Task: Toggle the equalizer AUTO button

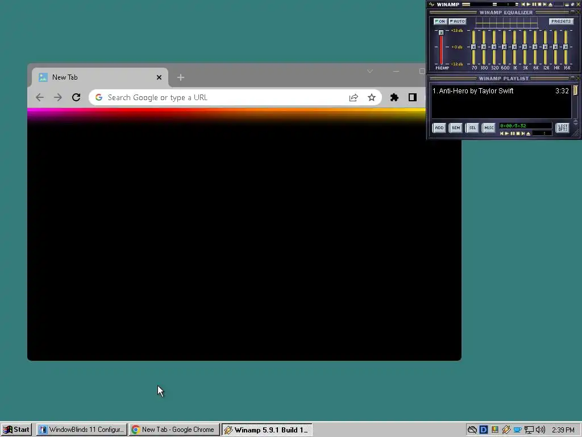Action: tap(458, 22)
